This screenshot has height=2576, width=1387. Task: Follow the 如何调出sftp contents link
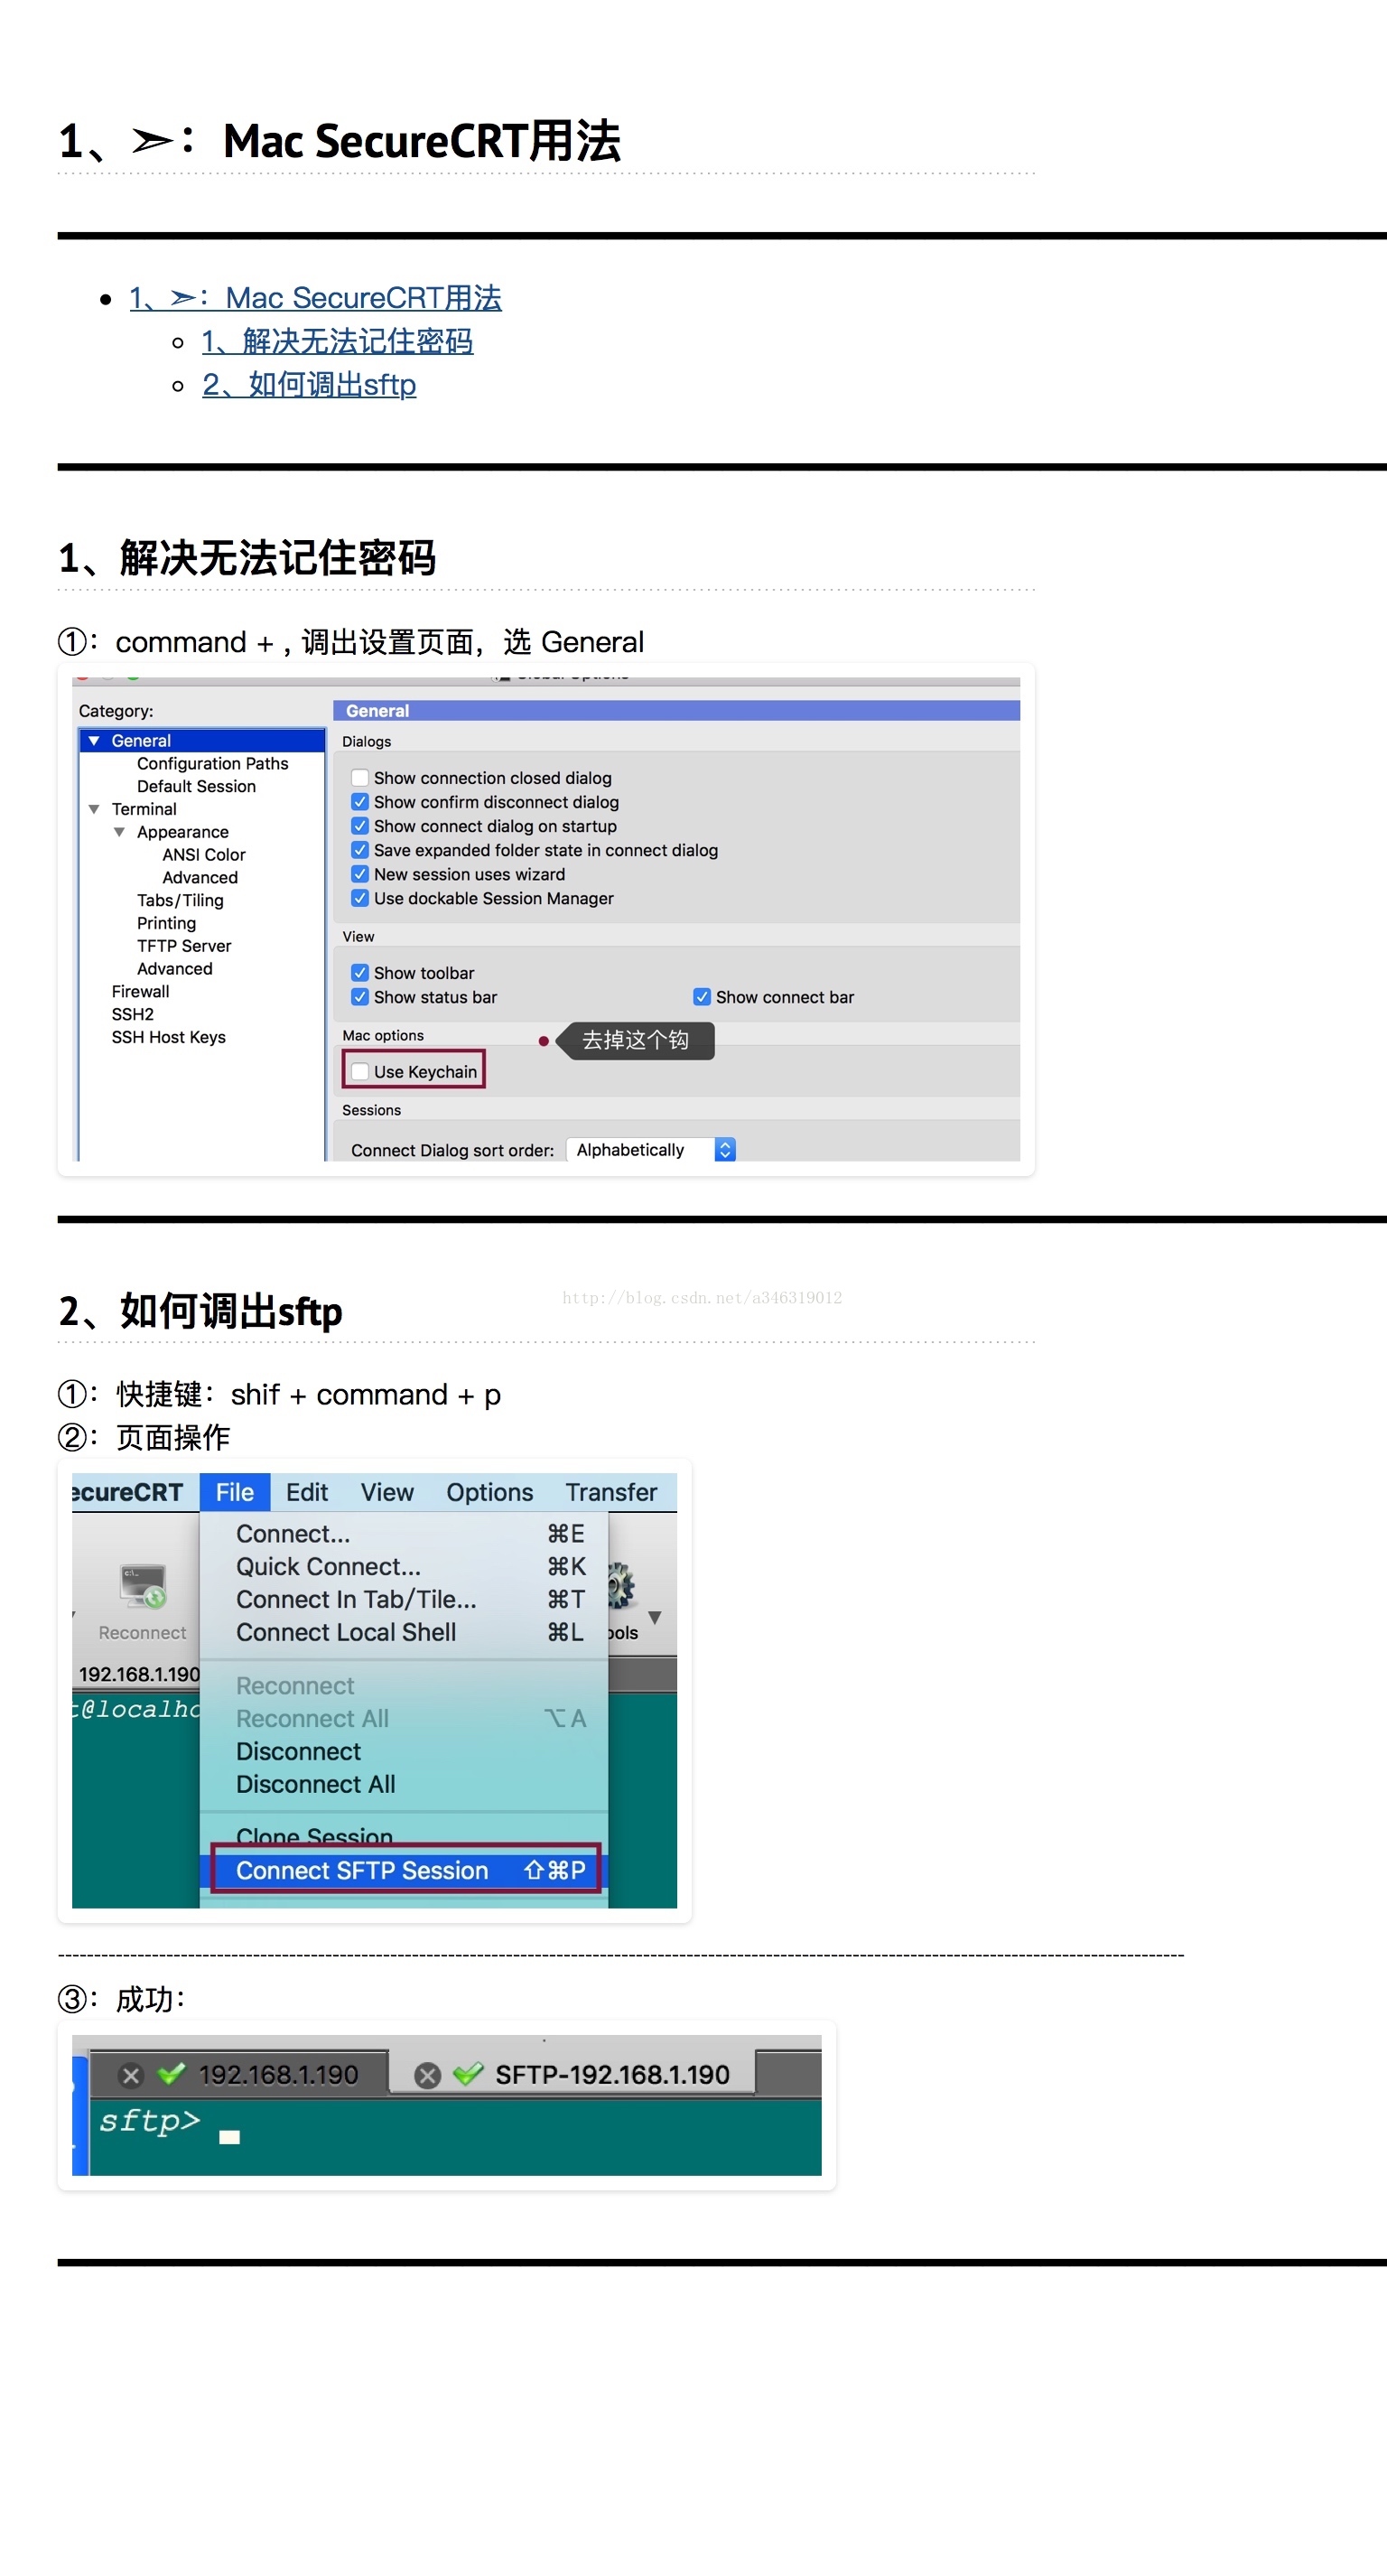tap(309, 385)
